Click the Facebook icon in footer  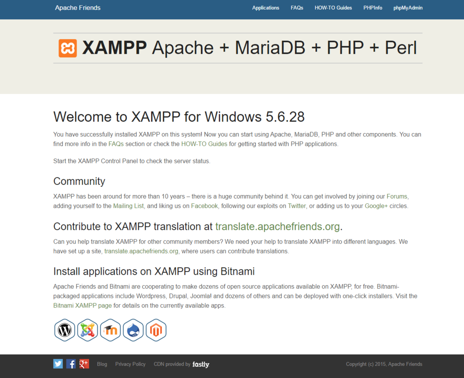[71, 364]
